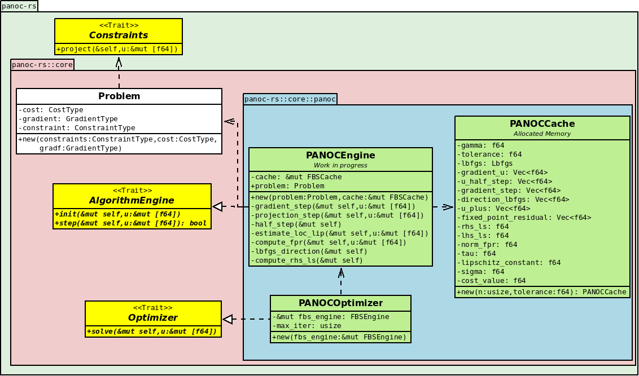Click the open arrowhead pointing at Problem
The height and width of the screenshot is (376, 639).
(229, 121)
